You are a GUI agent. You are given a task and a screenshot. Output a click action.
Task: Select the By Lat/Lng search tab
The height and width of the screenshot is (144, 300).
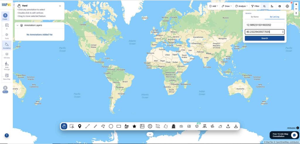point(275,17)
